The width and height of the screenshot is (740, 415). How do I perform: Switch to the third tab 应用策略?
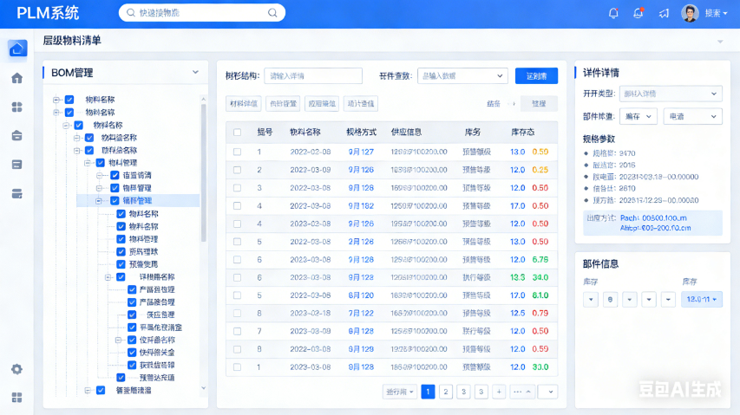(x=322, y=104)
